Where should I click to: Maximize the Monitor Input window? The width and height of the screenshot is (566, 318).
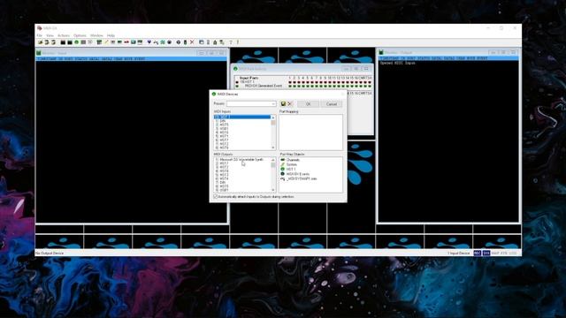tap(211, 53)
